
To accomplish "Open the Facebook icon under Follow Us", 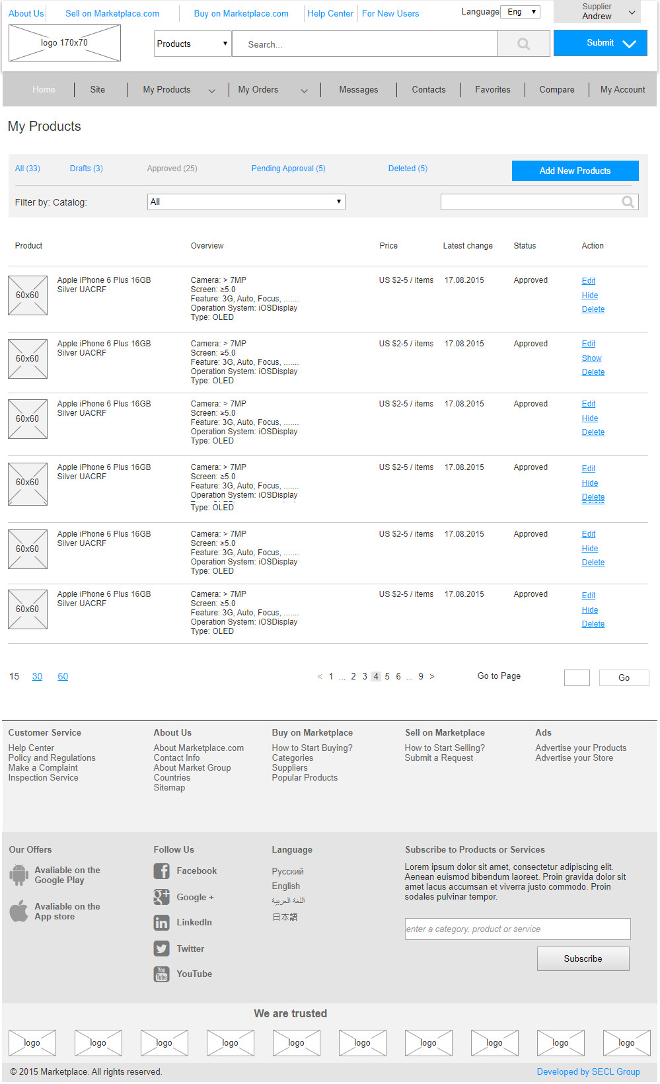I will coord(161,871).
